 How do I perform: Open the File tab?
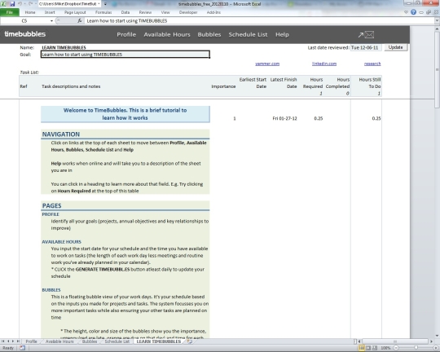[10, 12]
